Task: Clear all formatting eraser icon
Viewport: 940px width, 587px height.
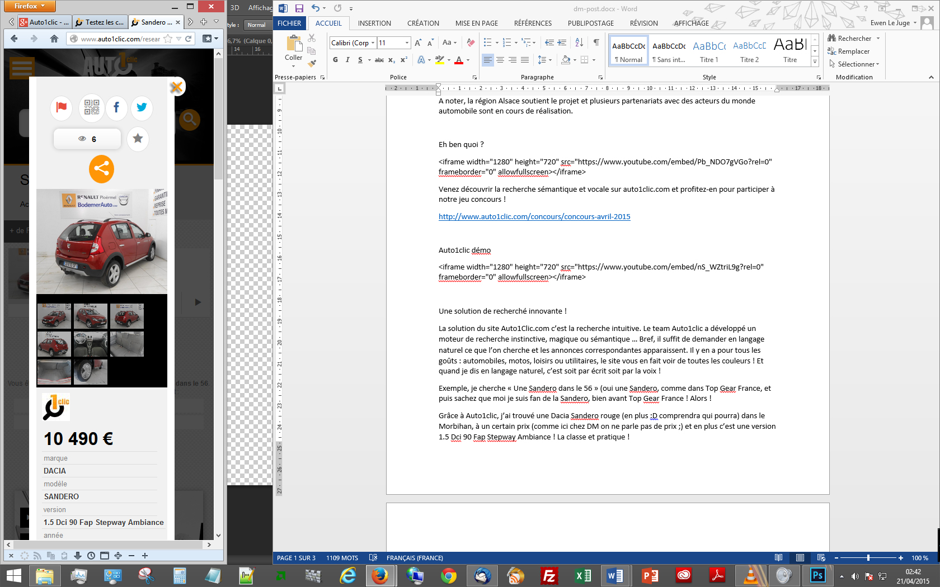Action: pyautogui.click(x=471, y=42)
